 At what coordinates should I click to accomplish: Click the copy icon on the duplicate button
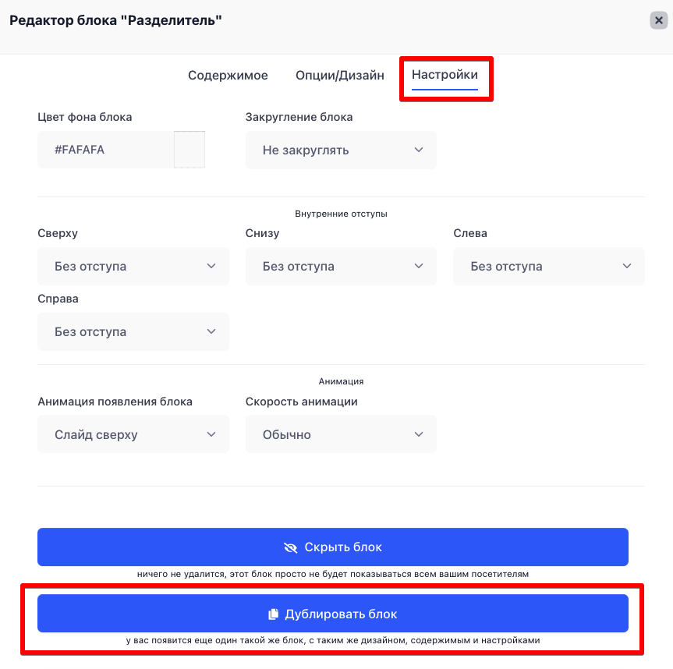[x=274, y=614]
